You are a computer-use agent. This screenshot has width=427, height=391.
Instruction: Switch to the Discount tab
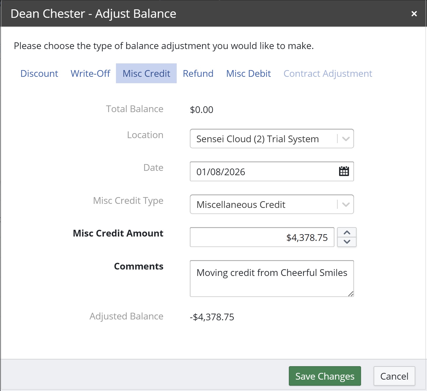point(39,74)
